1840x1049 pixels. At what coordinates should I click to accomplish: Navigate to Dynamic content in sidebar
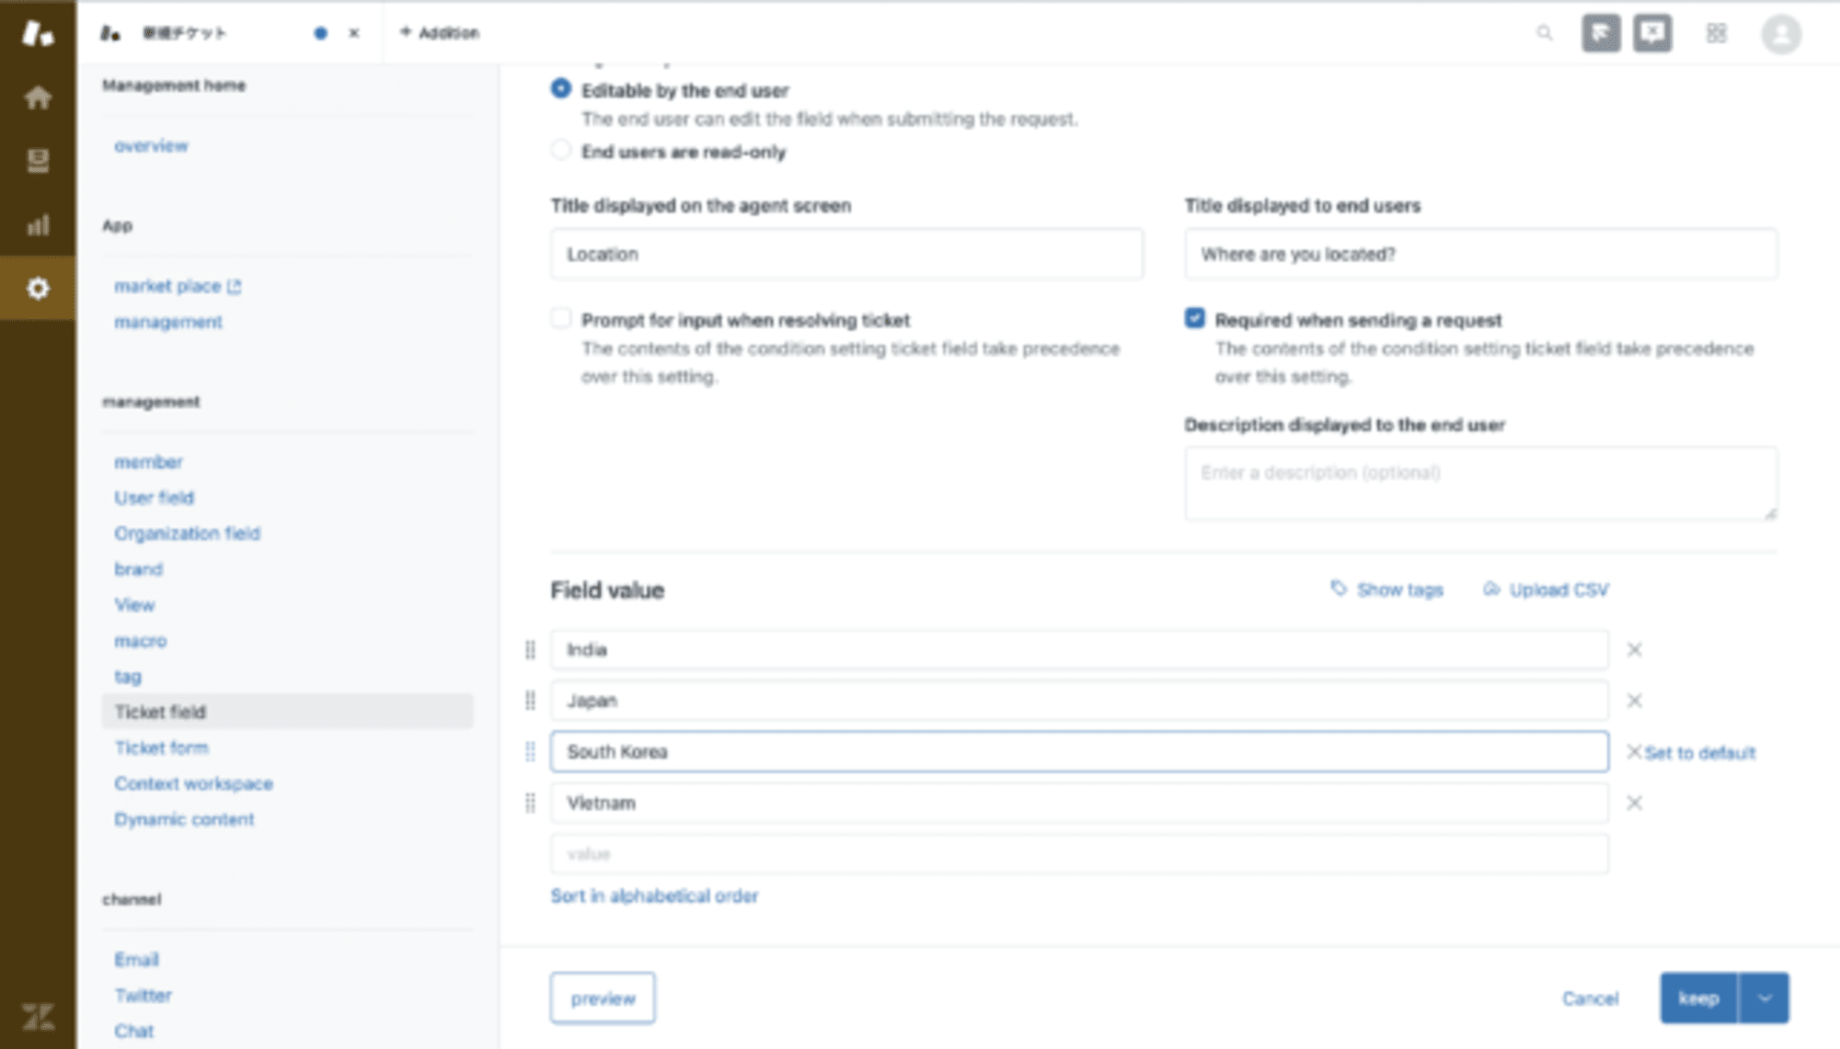coord(183,818)
